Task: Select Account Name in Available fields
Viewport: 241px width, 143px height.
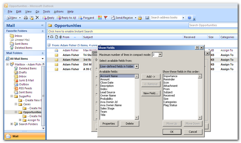Action: click(x=117, y=76)
